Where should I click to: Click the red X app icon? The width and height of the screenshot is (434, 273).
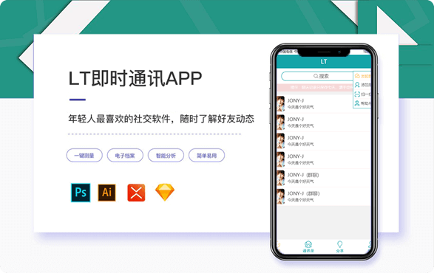pyautogui.click(x=136, y=193)
